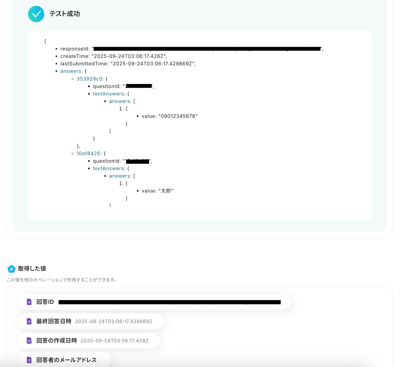Click the green test success checkmark icon

pos(36,14)
